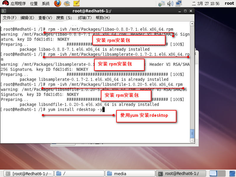This screenshot has height=177, width=236.
Task: Click the Red Hat logo icon
Action: [5, 3]
